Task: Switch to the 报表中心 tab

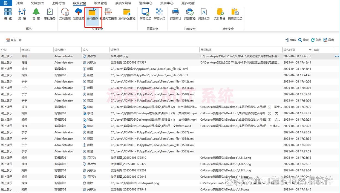Action: coord(167,3)
